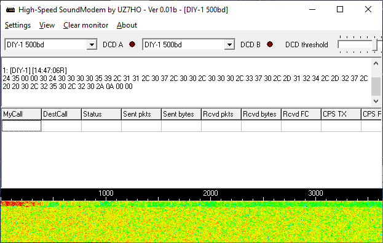Viewport: 383px width, 243px height.
Task: Clear the monitor window text
Action: click(x=85, y=25)
